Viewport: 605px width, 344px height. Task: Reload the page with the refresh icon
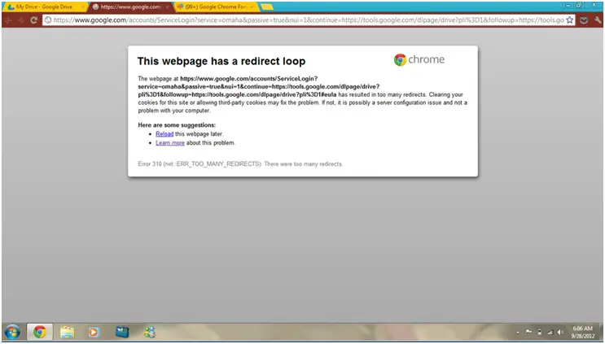[33, 20]
